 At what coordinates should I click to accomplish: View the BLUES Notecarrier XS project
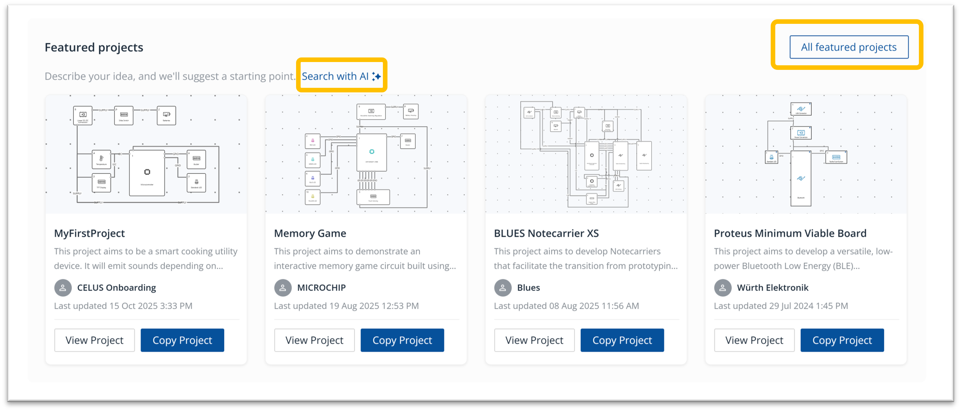[x=534, y=340]
